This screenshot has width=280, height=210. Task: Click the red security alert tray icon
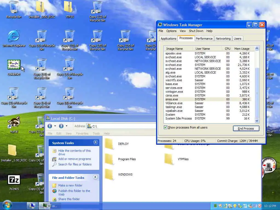(x=260, y=206)
